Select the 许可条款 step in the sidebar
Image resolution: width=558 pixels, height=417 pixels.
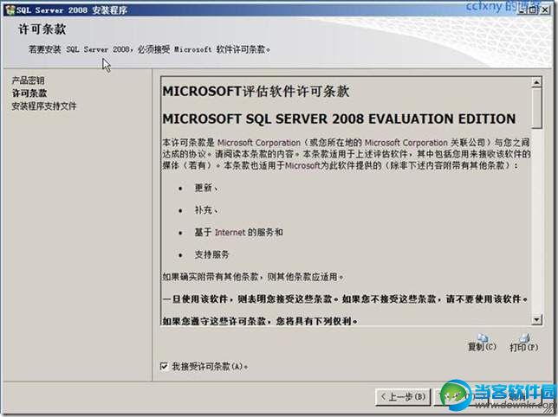coord(29,93)
